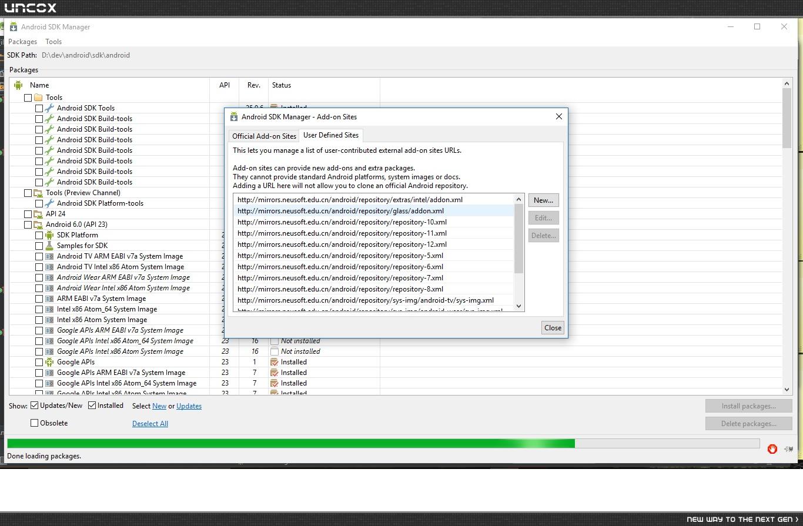Click the green loading progress bar
The height and width of the screenshot is (526, 803).
[383, 444]
